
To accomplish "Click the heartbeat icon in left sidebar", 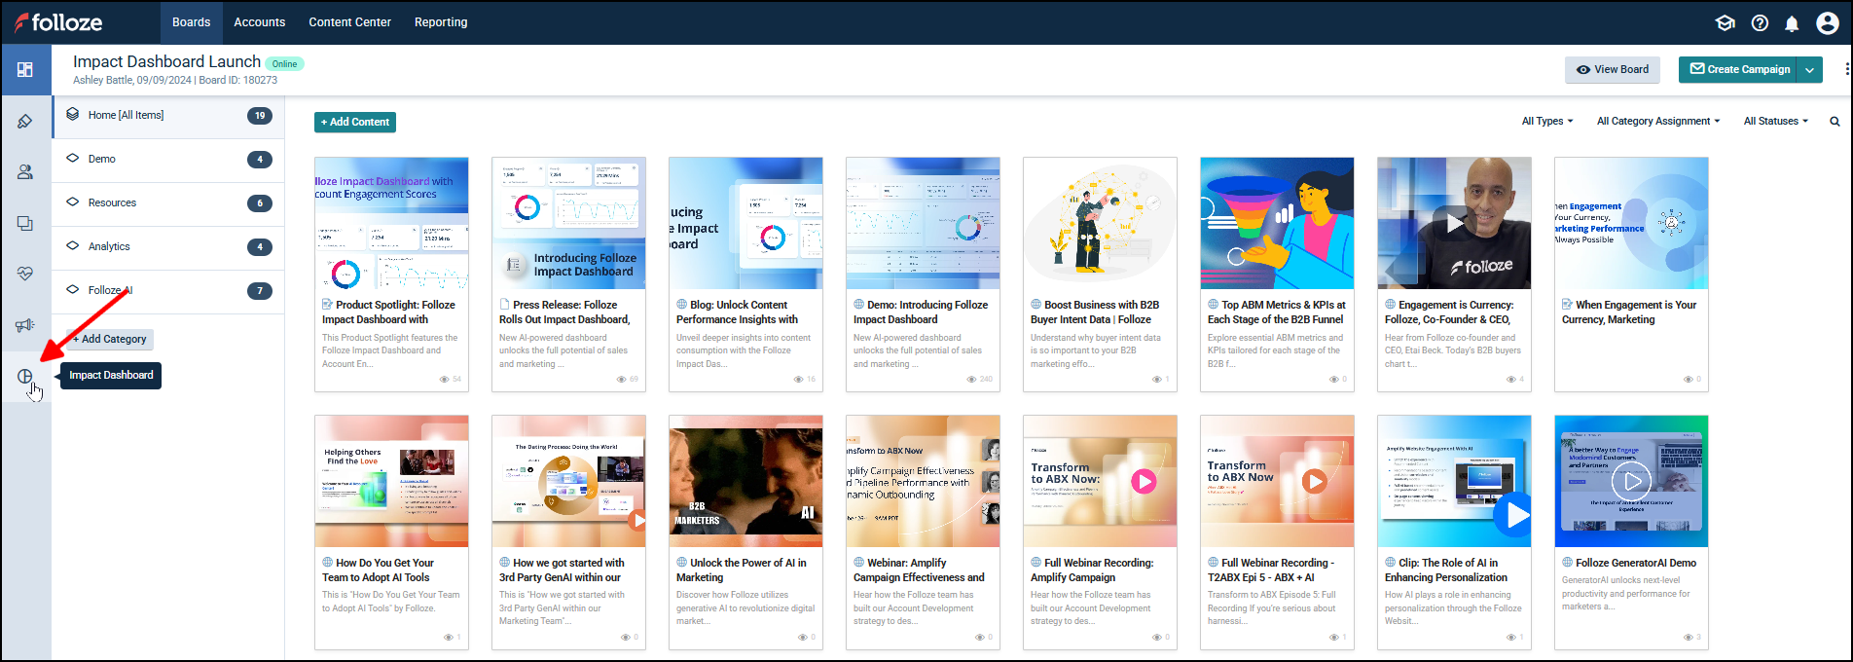I will 25,274.
